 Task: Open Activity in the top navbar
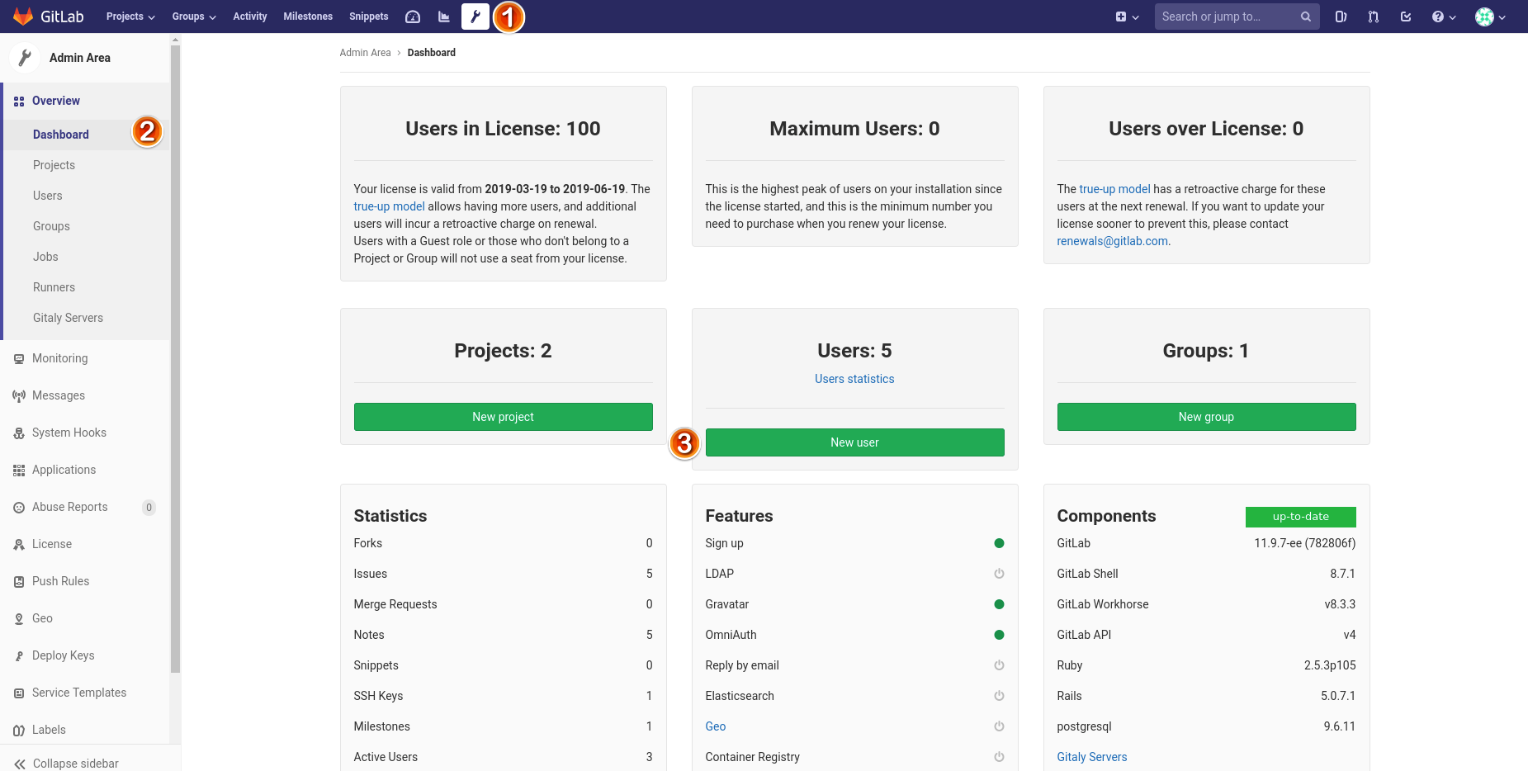tap(250, 17)
